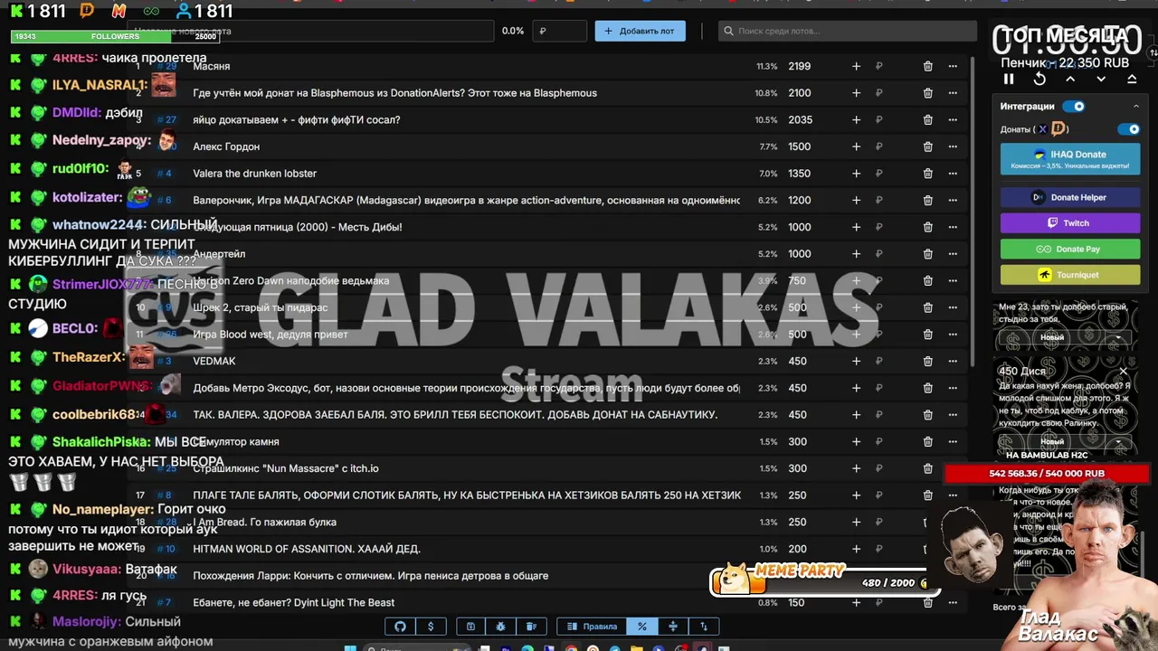Open the GitHub link icon in bottom toolbar

pos(400,626)
